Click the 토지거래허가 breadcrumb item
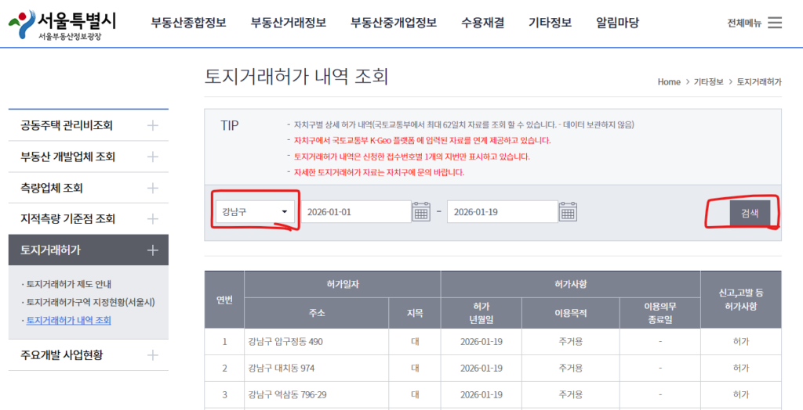 [x=759, y=82]
